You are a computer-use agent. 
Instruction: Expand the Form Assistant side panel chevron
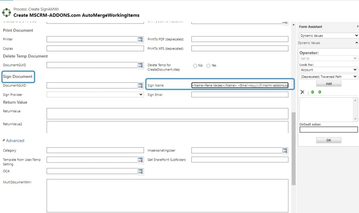[x=357, y=26]
